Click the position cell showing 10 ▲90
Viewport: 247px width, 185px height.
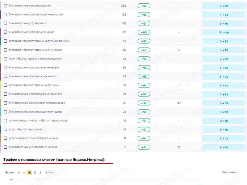coord(224,32)
